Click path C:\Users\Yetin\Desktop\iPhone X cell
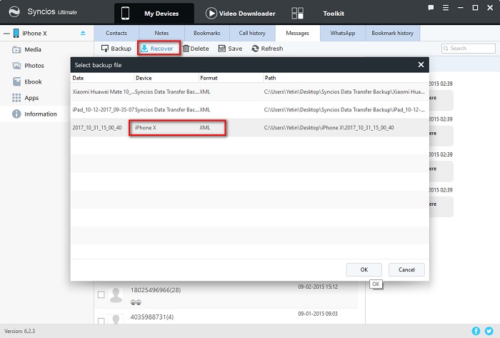This screenshot has width=500, height=338. tap(329, 127)
